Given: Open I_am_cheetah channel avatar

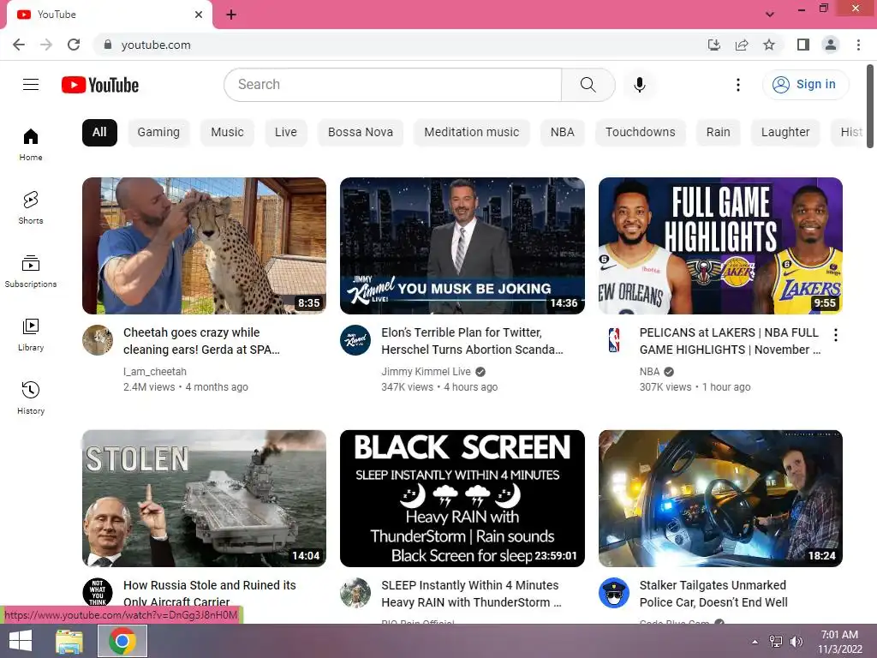Looking at the screenshot, I should point(98,339).
